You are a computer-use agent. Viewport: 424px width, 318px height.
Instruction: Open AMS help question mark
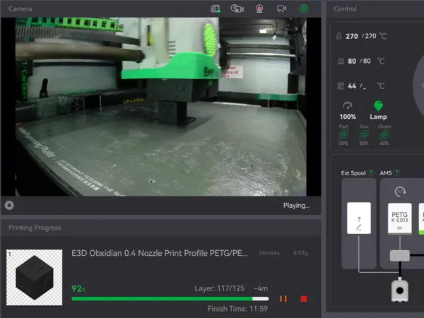tap(396, 172)
